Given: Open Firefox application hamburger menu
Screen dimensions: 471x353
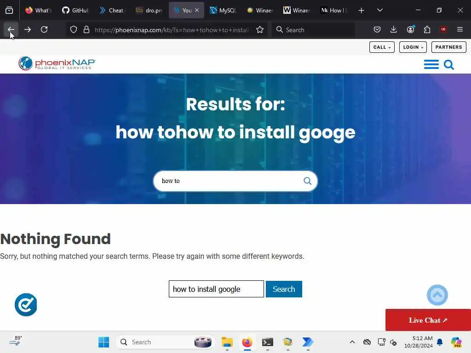Looking at the screenshot, I should (x=460, y=29).
